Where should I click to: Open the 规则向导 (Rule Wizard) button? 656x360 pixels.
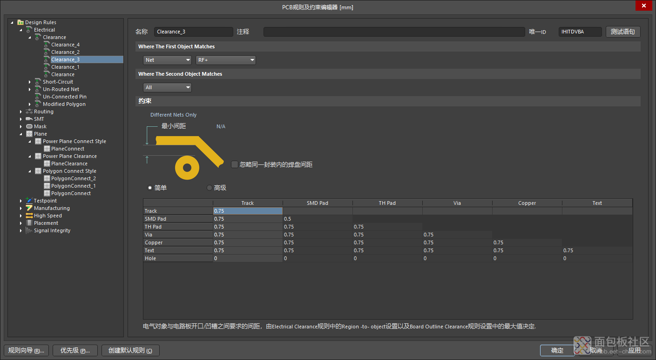(x=26, y=350)
